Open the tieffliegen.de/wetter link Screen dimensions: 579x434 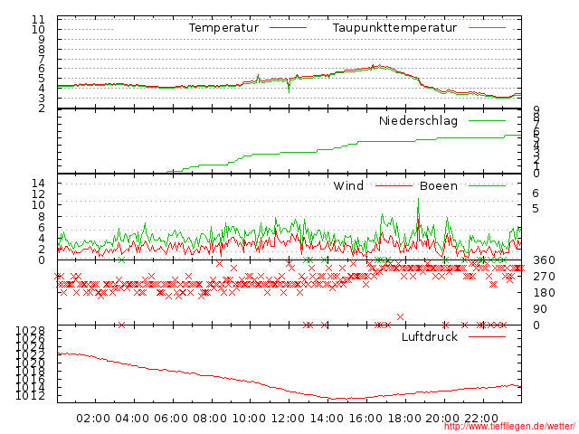click(x=509, y=427)
